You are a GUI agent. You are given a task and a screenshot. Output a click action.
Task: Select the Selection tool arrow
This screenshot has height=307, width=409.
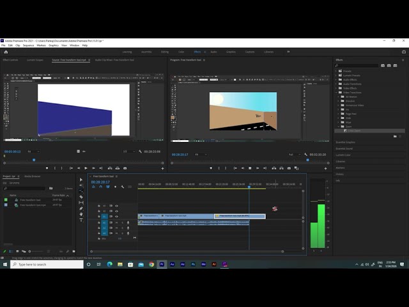coord(81,180)
